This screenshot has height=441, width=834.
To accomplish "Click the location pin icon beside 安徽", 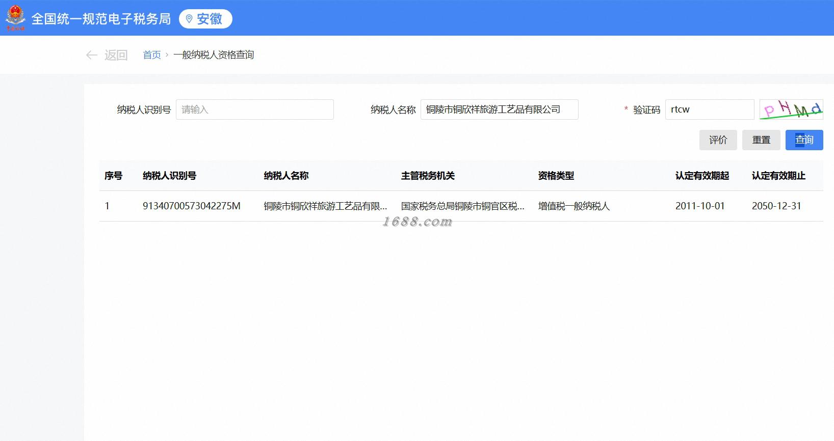I will [x=189, y=19].
